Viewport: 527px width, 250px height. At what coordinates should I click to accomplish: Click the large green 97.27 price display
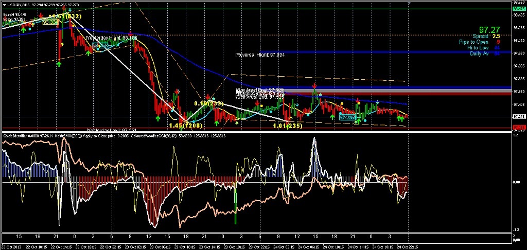pos(489,30)
